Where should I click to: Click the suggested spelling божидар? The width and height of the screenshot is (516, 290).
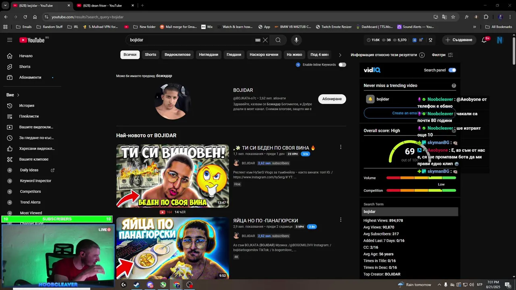pos(164,76)
